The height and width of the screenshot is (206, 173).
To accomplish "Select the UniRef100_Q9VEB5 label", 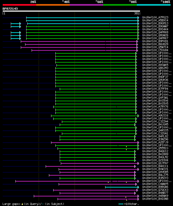I will [x=155, y=172].
